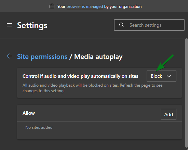Focus the Search settings field
188x150 pixels.
click(149, 25)
